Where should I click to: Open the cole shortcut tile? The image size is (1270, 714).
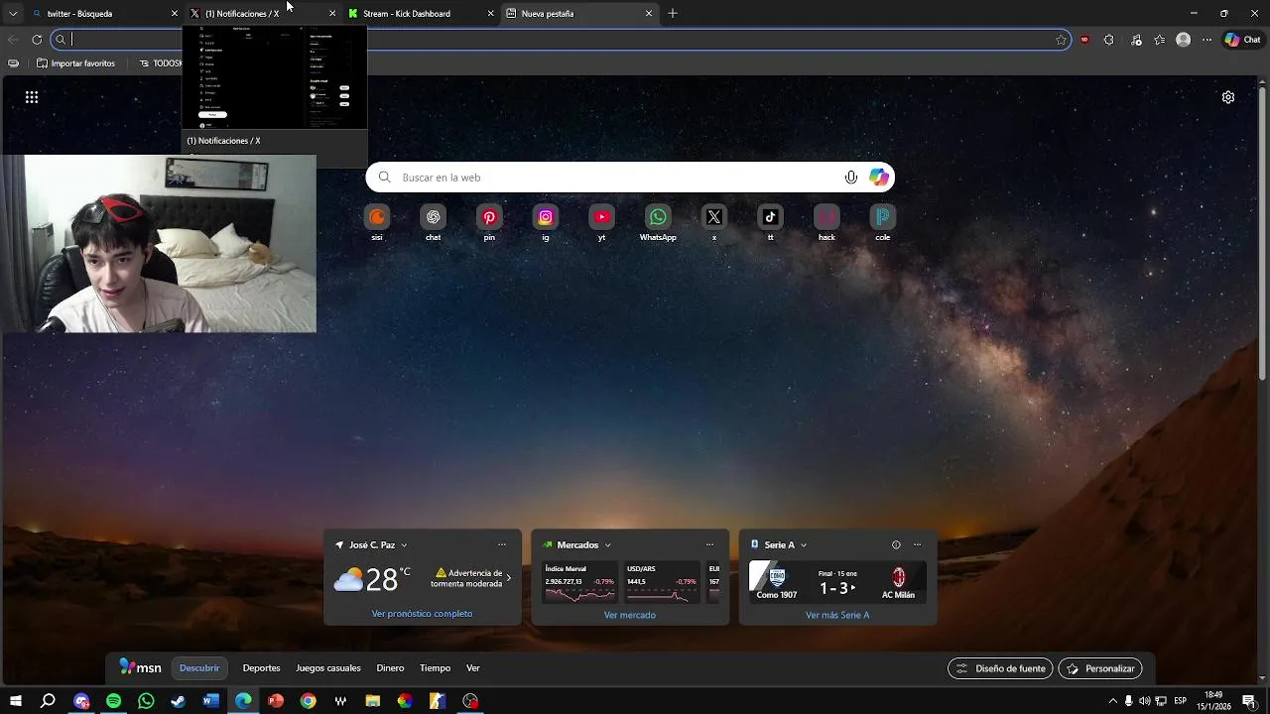883,217
